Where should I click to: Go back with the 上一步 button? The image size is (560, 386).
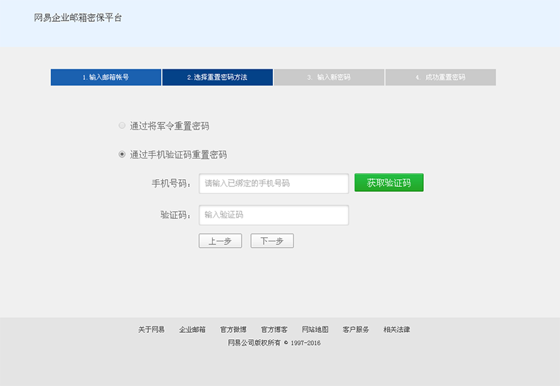(220, 241)
